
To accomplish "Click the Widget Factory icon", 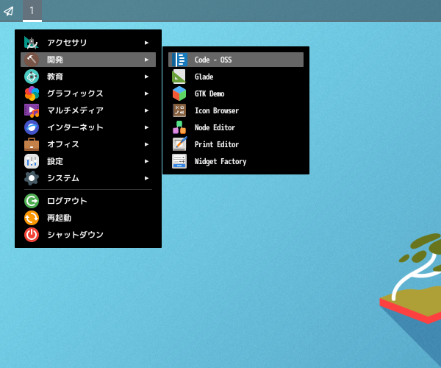I will point(179,161).
